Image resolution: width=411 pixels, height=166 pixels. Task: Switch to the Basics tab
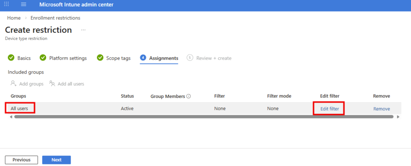(x=24, y=58)
